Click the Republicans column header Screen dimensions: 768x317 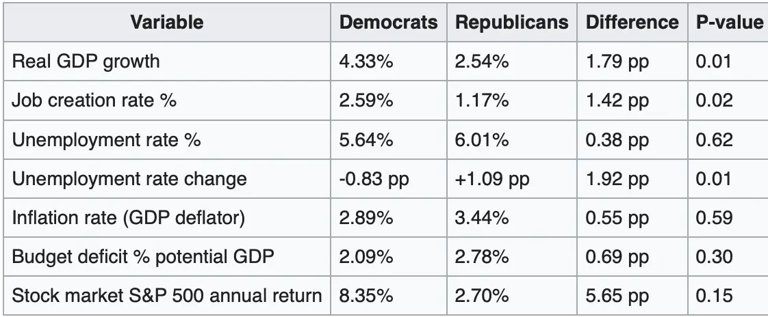511,23
